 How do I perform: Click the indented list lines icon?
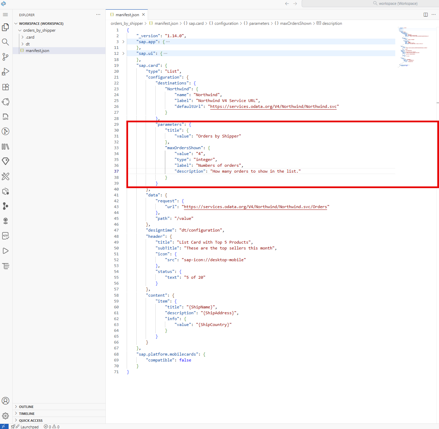point(6,266)
